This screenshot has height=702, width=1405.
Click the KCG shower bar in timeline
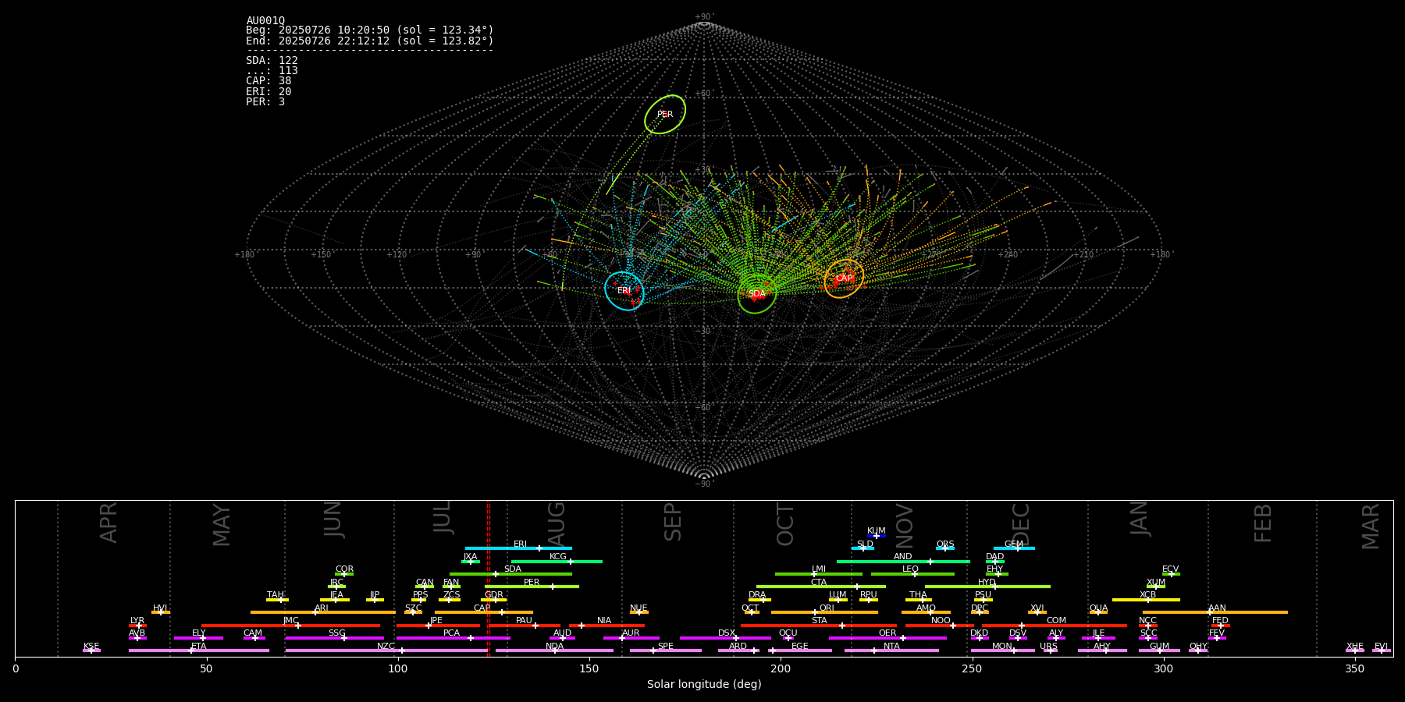[x=557, y=561]
